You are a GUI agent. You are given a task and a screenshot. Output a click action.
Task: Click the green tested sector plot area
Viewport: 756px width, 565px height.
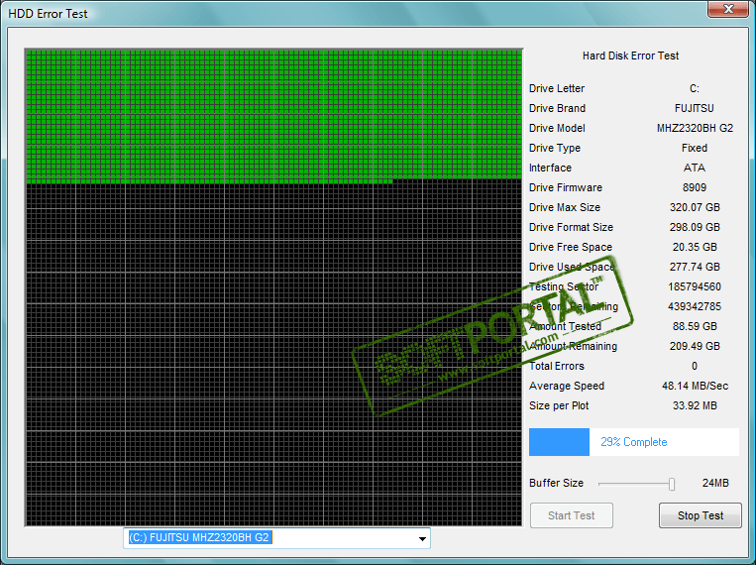(273, 116)
